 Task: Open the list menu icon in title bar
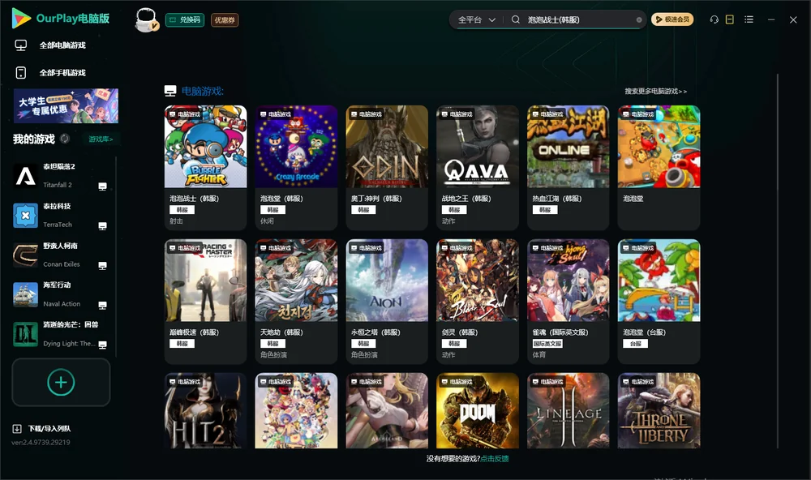click(x=749, y=19)
